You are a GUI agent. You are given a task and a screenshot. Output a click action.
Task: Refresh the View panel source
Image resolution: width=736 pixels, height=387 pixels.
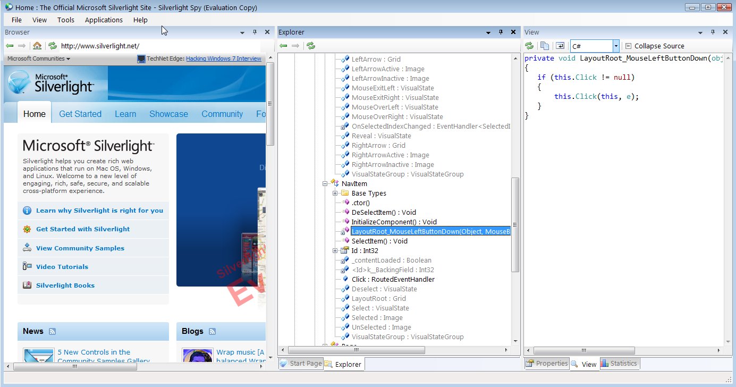(x=529, y=46)
